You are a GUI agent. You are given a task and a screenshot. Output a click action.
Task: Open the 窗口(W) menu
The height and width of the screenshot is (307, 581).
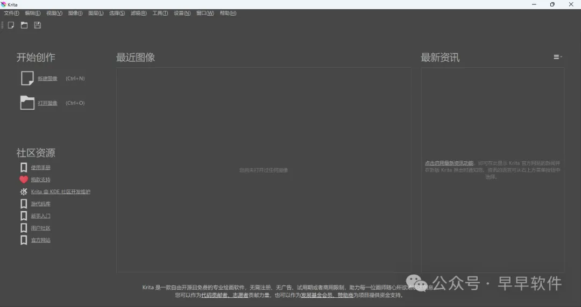pyautogui.click(x=205, y=13)
